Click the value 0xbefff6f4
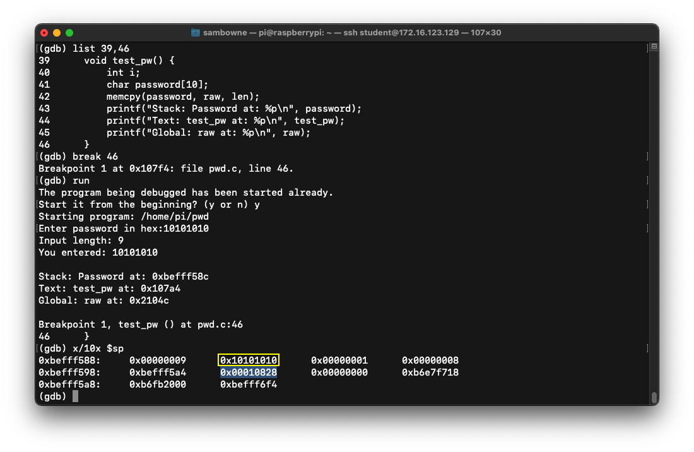Image resolution: width=694 pixels, height=452 pixels. pyautogui.click(x=249, y=384)
